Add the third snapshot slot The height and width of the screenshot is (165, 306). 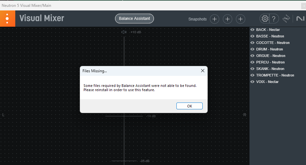[240, 19]
